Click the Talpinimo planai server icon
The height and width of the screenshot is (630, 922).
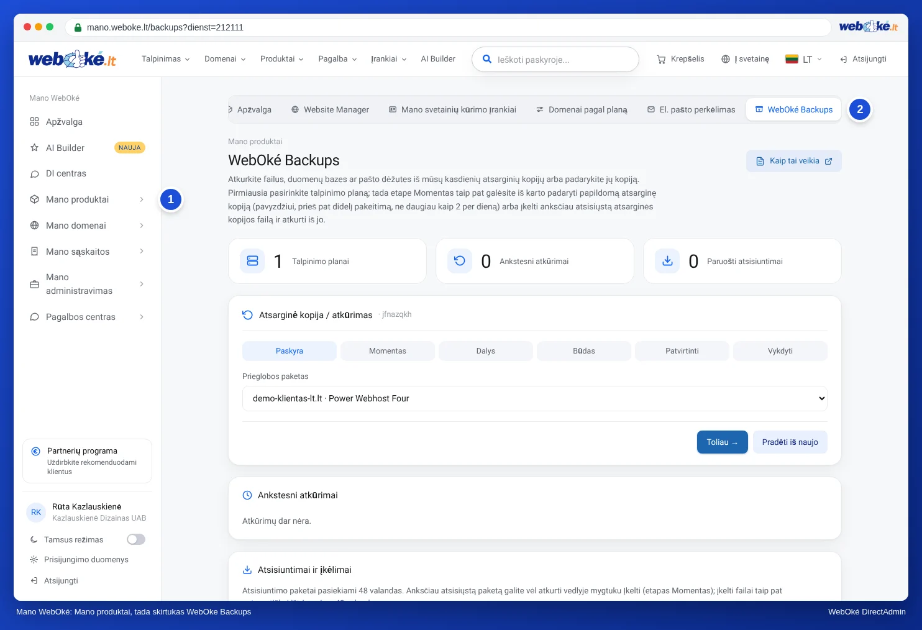tap(253, 261)
